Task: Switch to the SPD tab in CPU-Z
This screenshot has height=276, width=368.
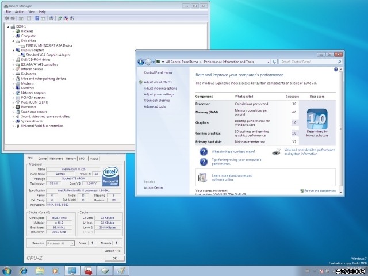Action: pyautogui.click(x=82, y=159)
